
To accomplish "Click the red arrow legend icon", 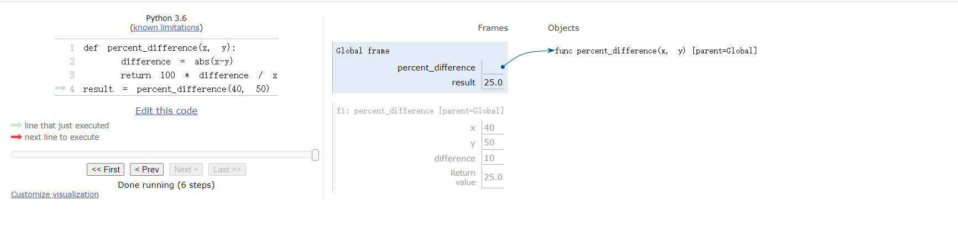I will coord(16,137).
